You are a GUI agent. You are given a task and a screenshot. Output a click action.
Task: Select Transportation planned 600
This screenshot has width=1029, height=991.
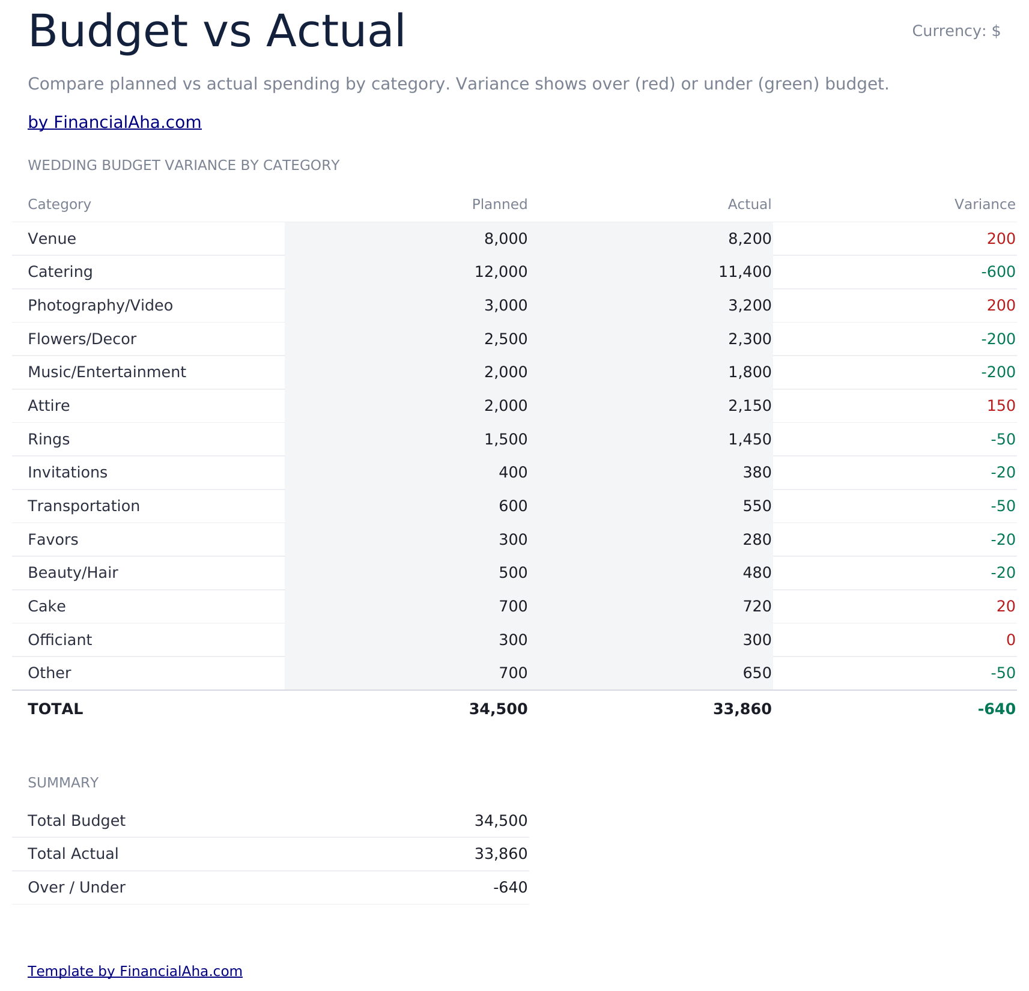(x=513, y=506)
